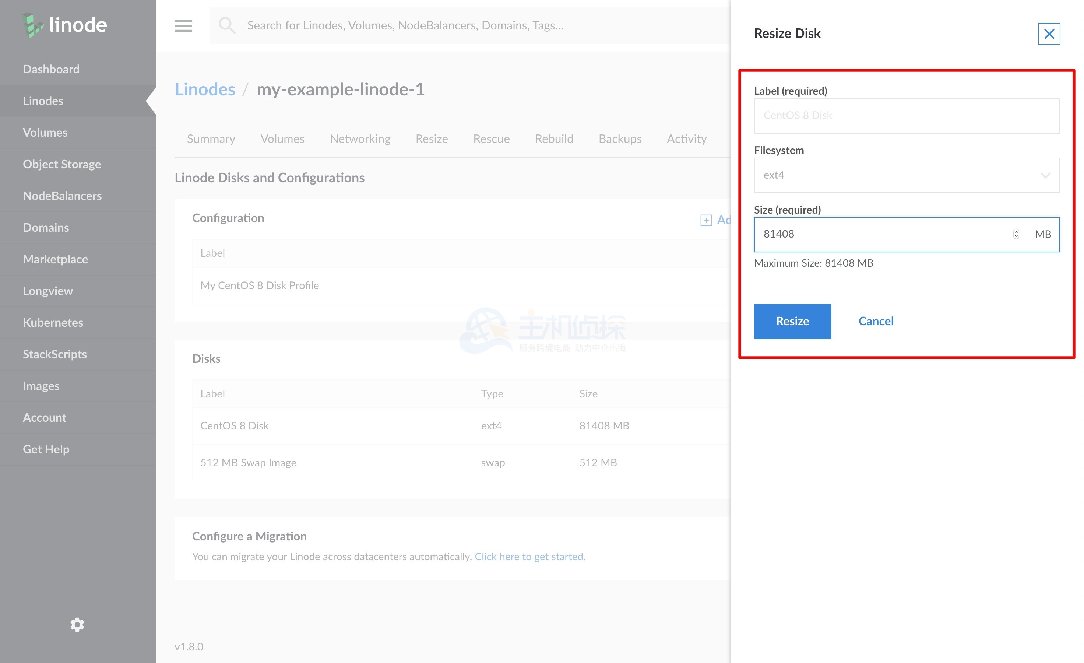This screenshot has height=663, width=1084.
Task: Focus the Label input field
Action: 906,116
